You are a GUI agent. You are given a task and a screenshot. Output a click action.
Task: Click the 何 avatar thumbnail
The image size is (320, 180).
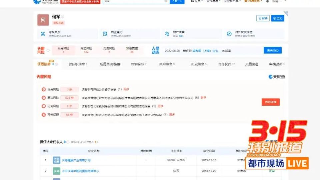coord(43,20)
